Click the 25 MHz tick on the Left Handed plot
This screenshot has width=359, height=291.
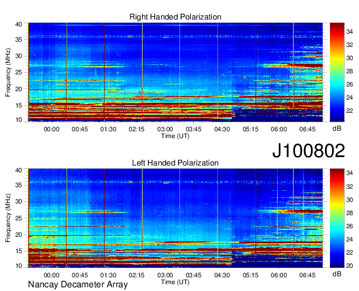click(18, 218)
